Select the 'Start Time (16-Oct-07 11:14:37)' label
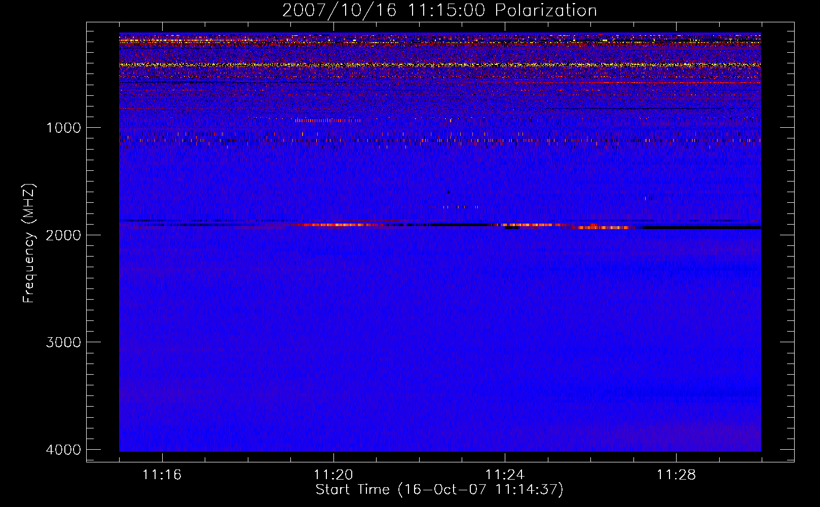This screenshot has width=820, height=507. [x=439, y=490]
